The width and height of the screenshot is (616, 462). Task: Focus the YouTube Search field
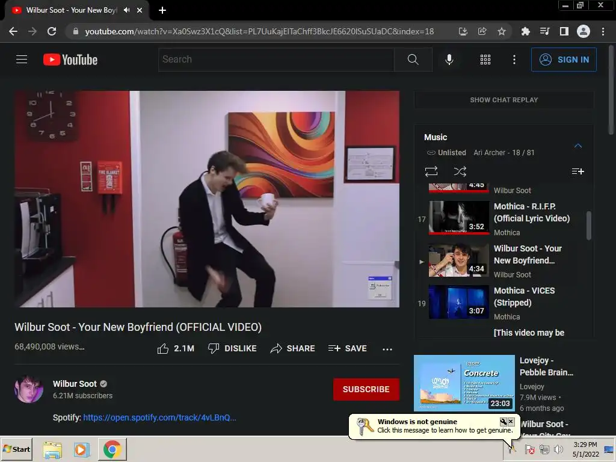click(x=276, y=60)
